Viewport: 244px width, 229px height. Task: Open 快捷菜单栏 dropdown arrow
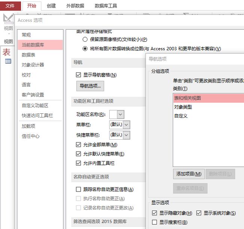127,135
